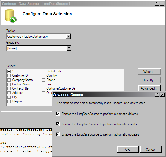Check the ContactTitle checkbox

tap(9, 88)
